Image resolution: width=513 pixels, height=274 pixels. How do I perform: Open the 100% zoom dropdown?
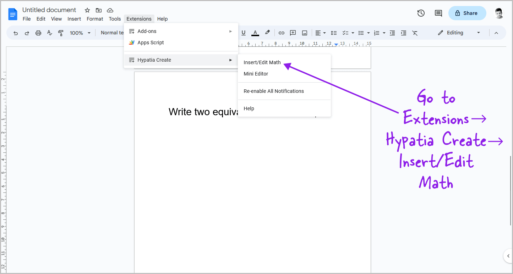point(80,33)
